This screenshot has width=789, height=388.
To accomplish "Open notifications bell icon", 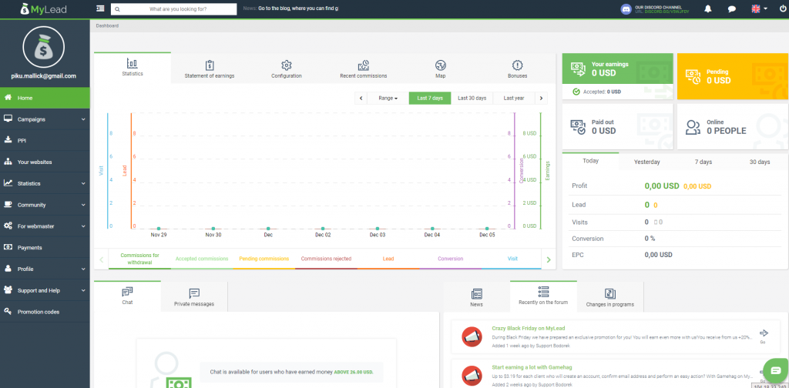I will point(707,8).
